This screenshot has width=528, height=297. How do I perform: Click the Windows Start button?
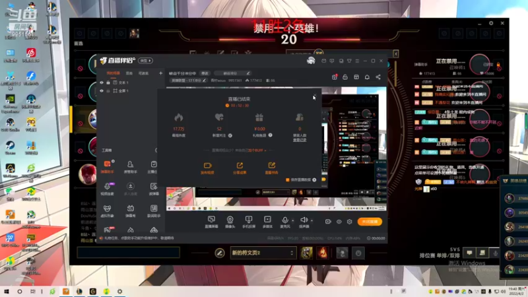pos(6,291)
